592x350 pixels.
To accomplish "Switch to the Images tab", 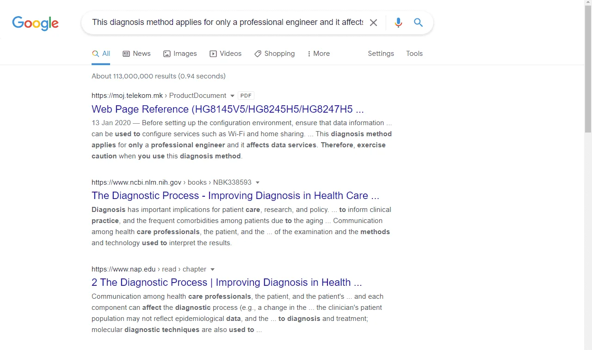I will click(x=180, y=54).
